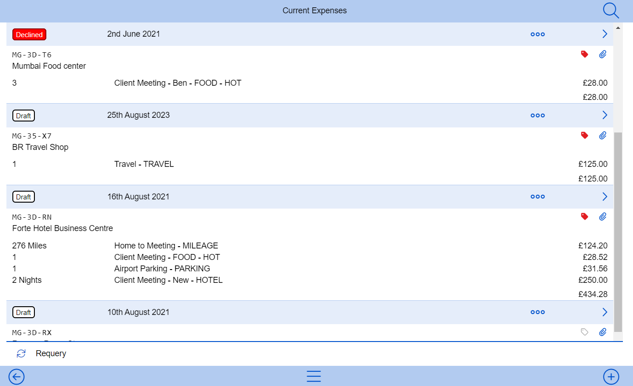Select the 25th August 2023 date
Image resolution: width=633 pixels, height=386 pixels.
click(139, 115)
